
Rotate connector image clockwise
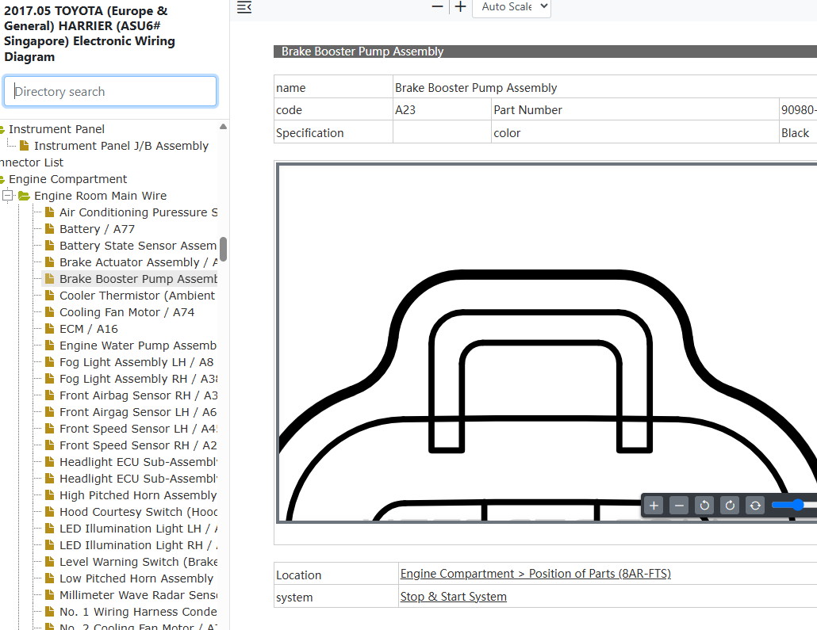coord(730,505)
